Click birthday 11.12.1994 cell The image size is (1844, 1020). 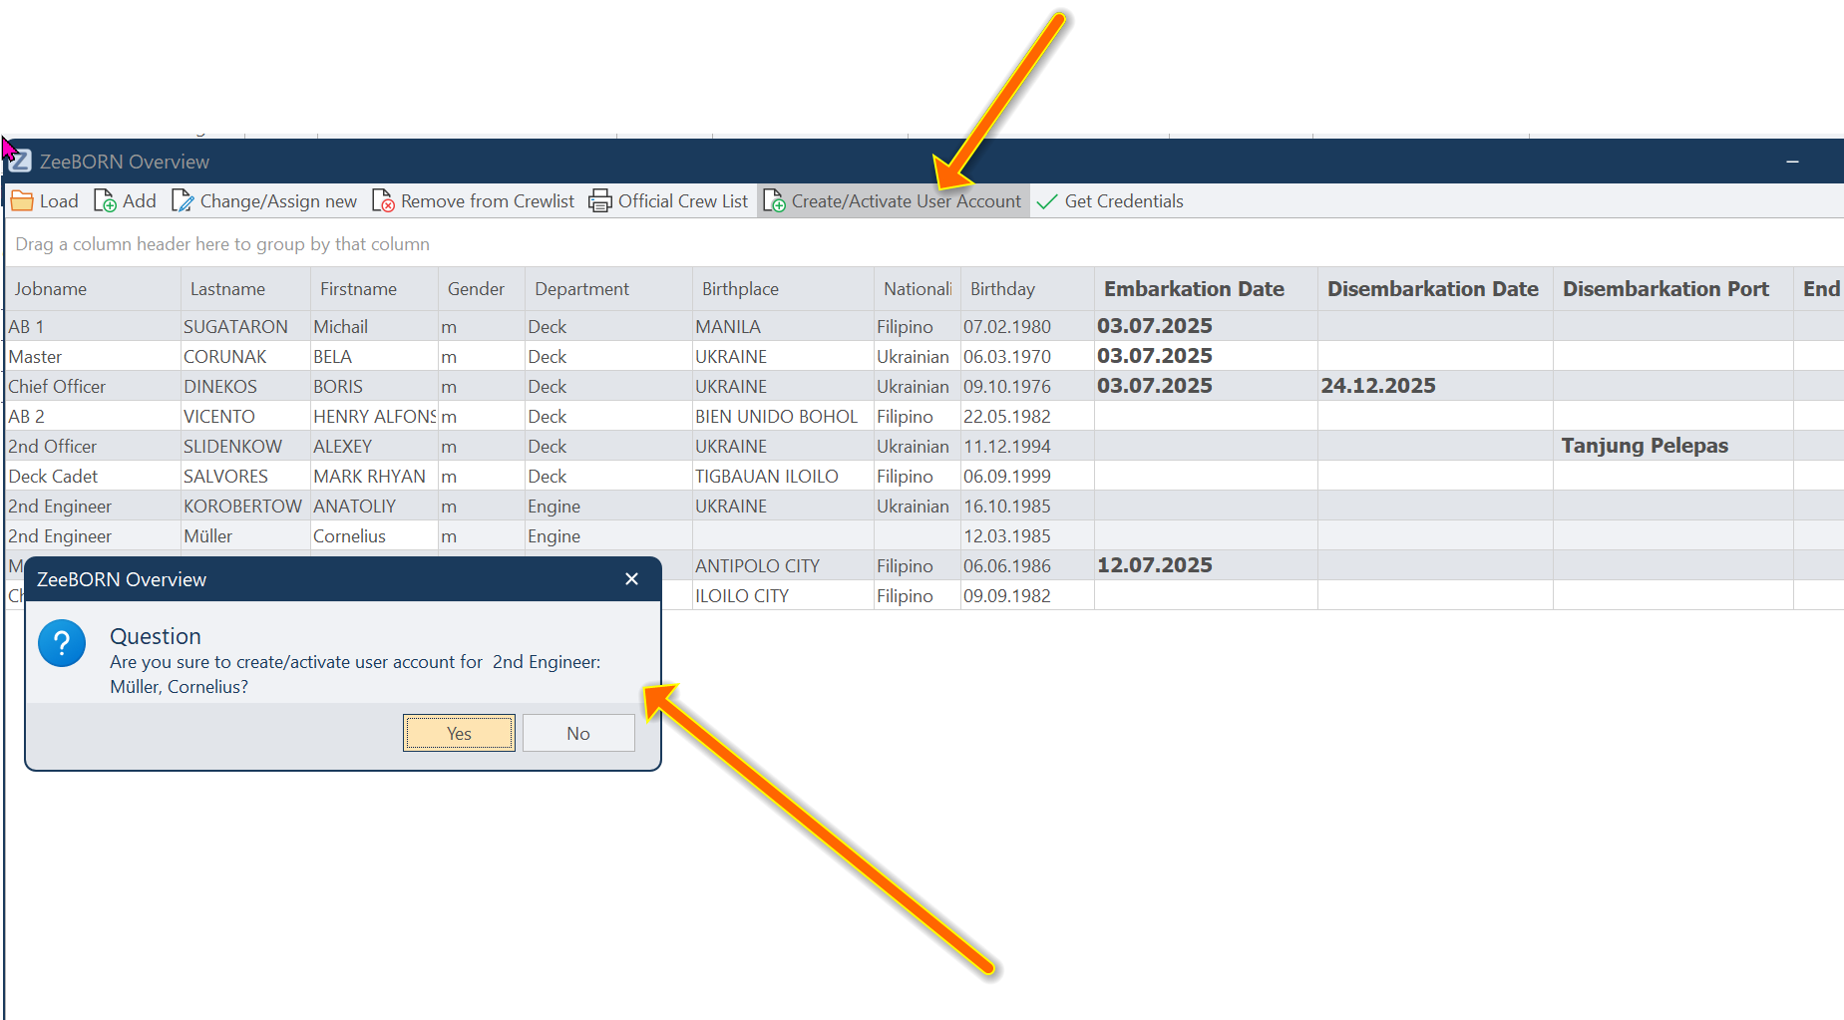(x=1027, y=446)
